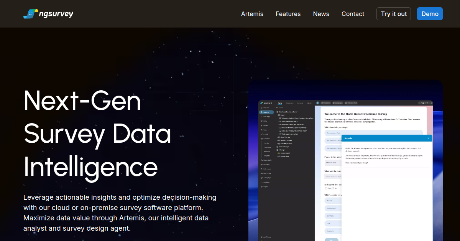This screenshot has width=460, height=241.
Task: Click the blue Demo button
Action: pyautogui.click(x=430, y=14)
